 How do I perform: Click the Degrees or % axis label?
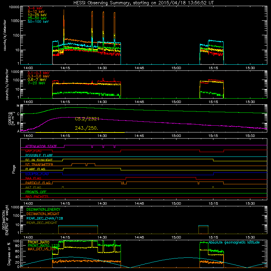9,254
